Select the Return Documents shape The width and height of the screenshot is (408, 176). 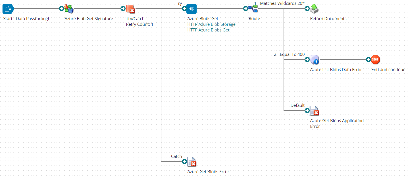pos(314,9)
